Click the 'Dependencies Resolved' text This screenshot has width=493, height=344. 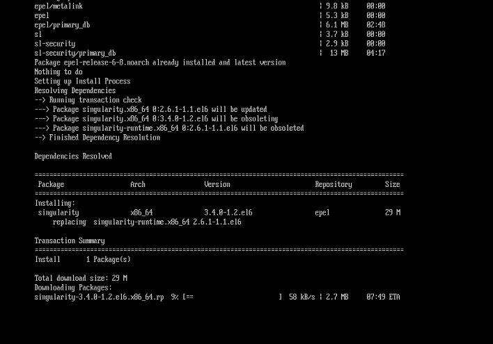pos(73,156)
